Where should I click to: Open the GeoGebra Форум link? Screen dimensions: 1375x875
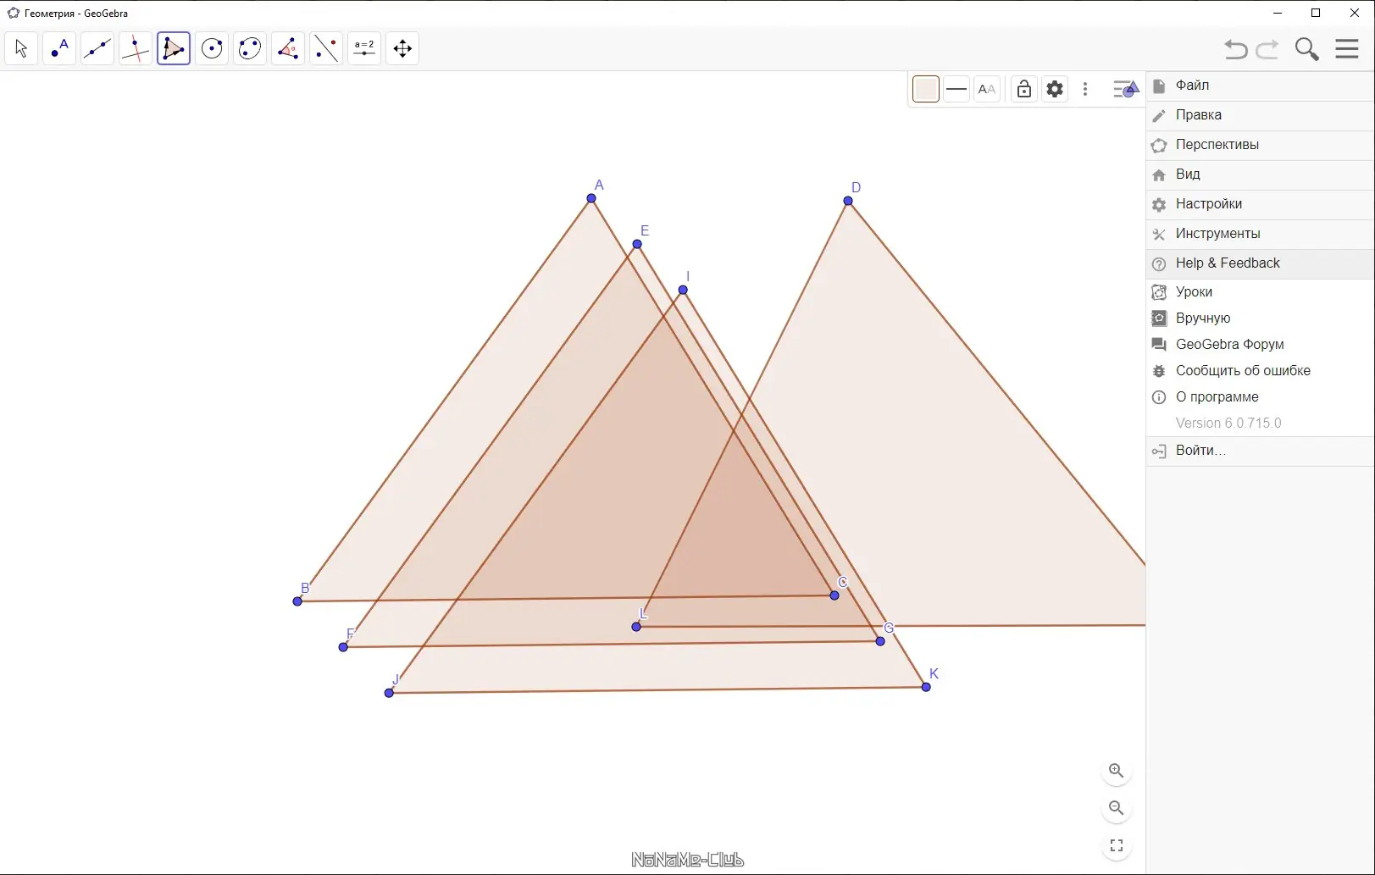click(x=1261, y=345)
